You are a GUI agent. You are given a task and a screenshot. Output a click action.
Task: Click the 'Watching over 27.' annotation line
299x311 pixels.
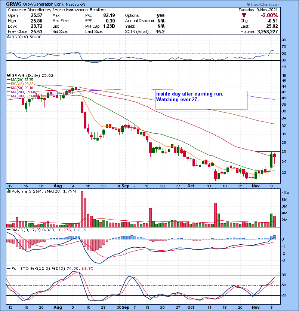point(177,99)
